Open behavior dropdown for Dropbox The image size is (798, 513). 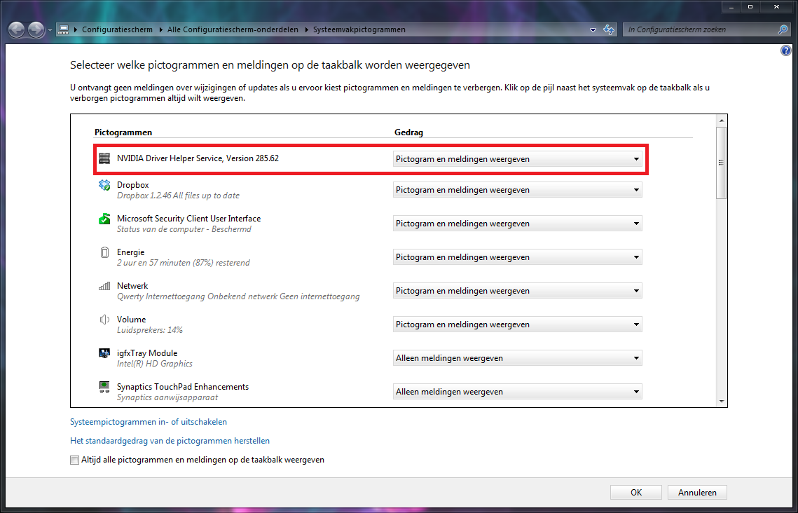click(517, 190)
